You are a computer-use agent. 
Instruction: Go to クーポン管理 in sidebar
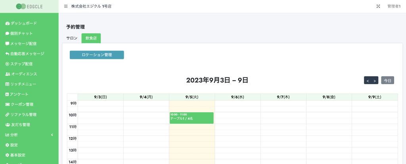coord(19,104)
